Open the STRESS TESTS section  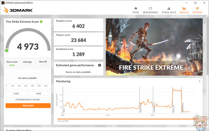(x=169, y=10)
